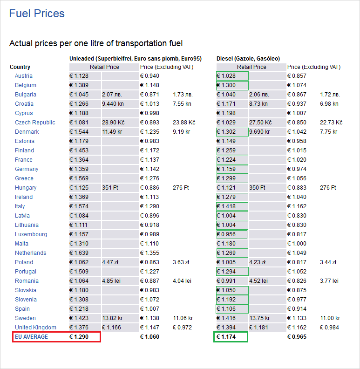Select the Czech Republic link
360x369 pixels.
(x=35, y=123)
